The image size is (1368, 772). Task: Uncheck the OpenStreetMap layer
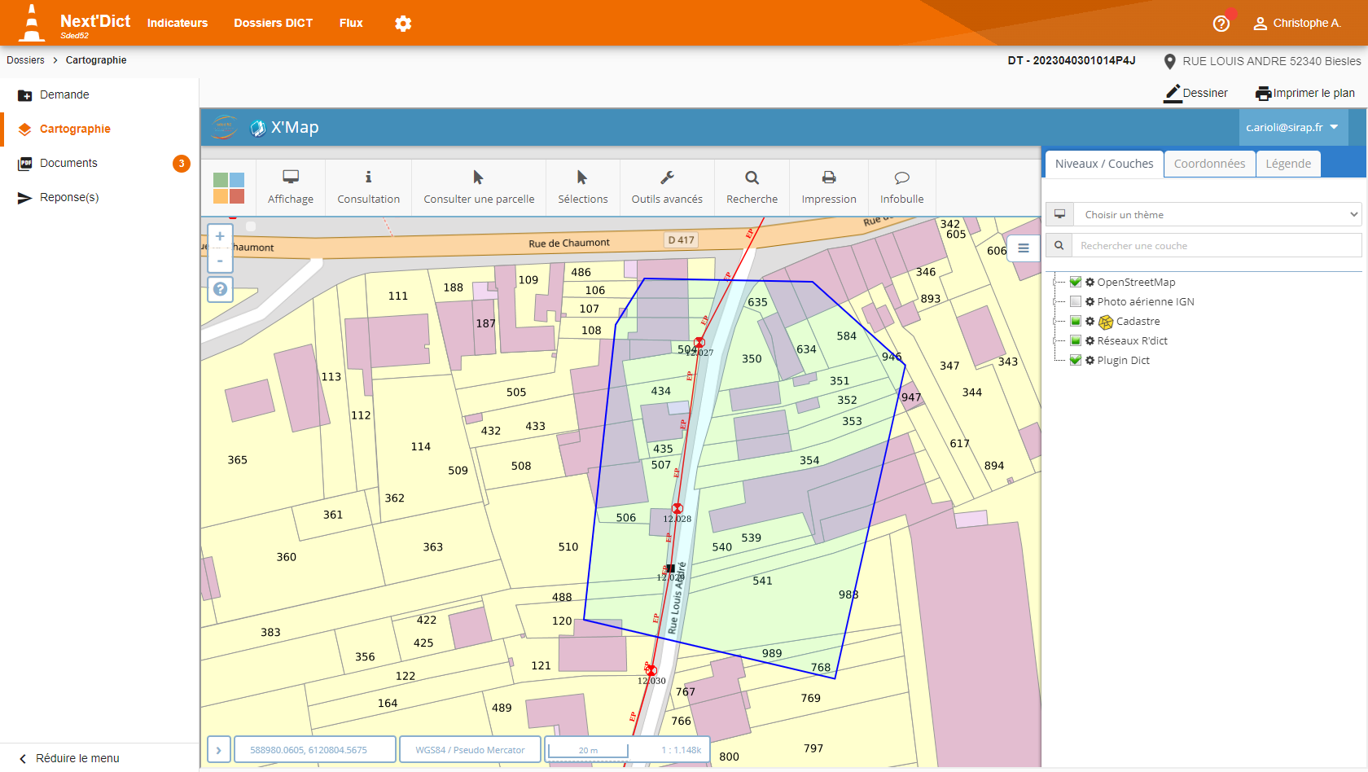1076,282
